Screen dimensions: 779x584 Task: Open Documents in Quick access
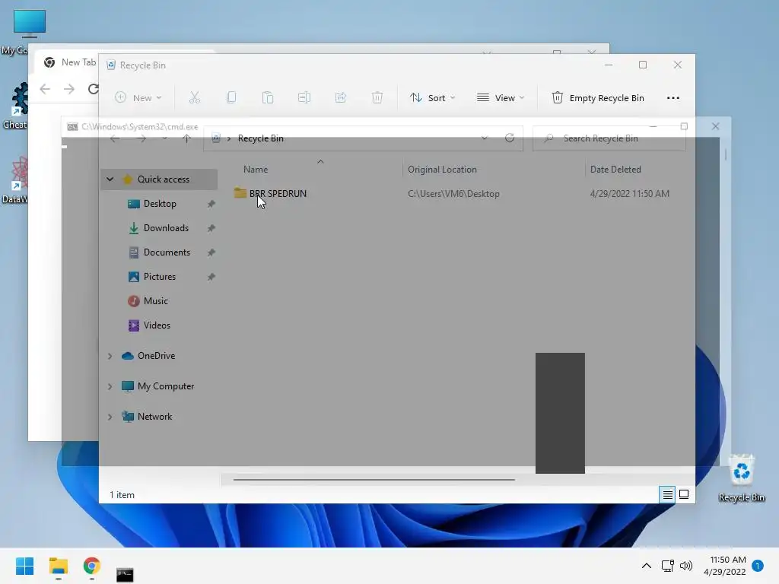coord(167,252)
